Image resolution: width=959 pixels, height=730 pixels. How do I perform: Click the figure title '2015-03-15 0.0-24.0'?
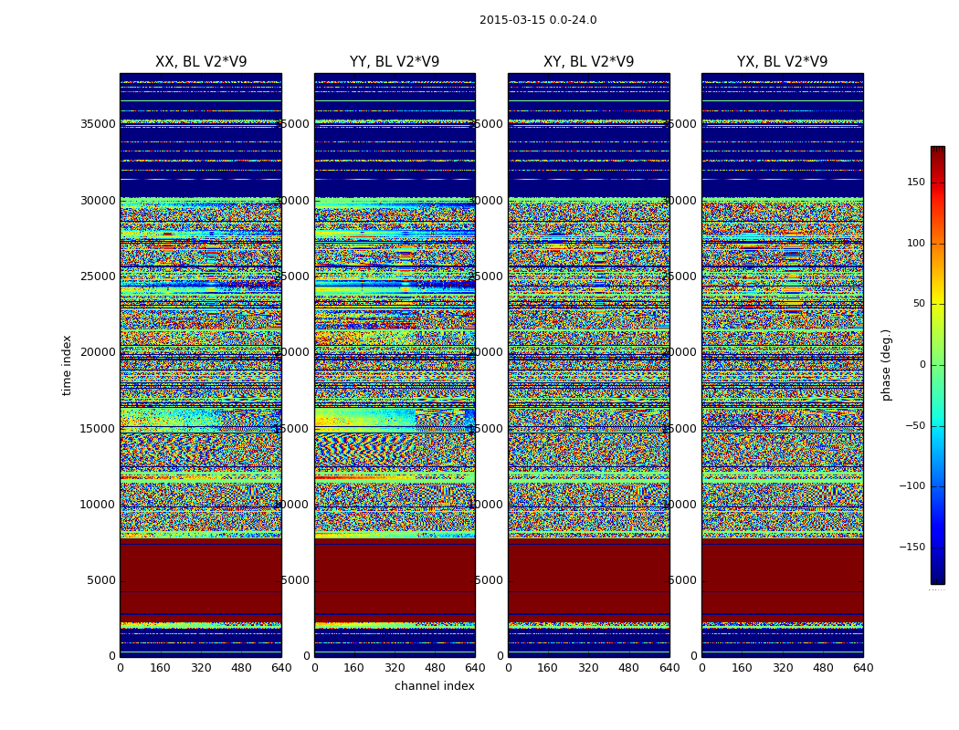click(x=538, y=20)
